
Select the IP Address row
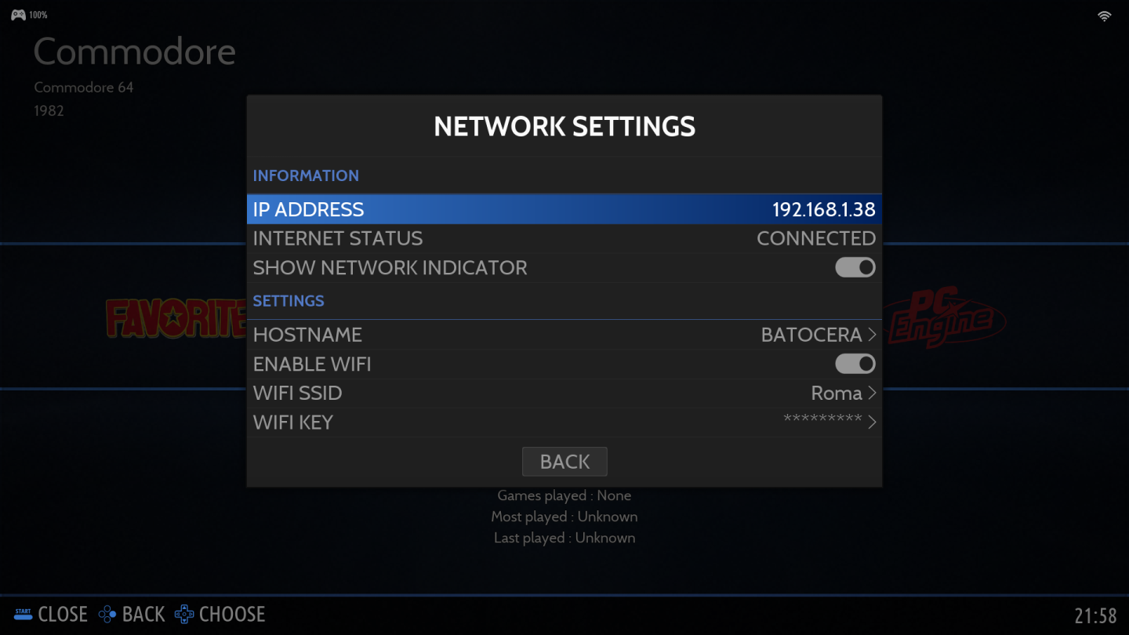[x=564, y=209]
